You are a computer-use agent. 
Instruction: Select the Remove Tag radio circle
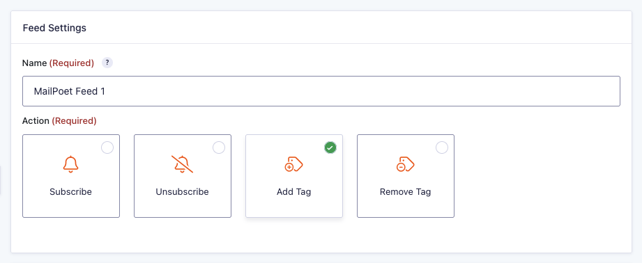click(442, 148)
